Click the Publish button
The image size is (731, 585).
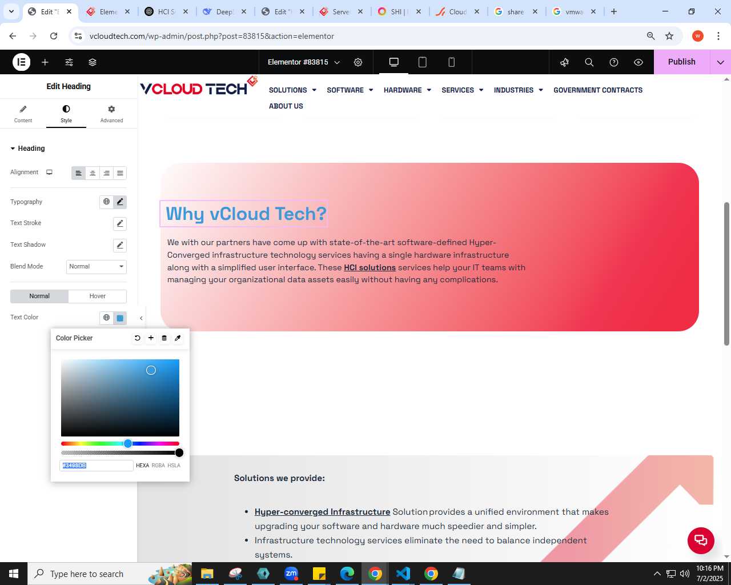tap(682, 62)
